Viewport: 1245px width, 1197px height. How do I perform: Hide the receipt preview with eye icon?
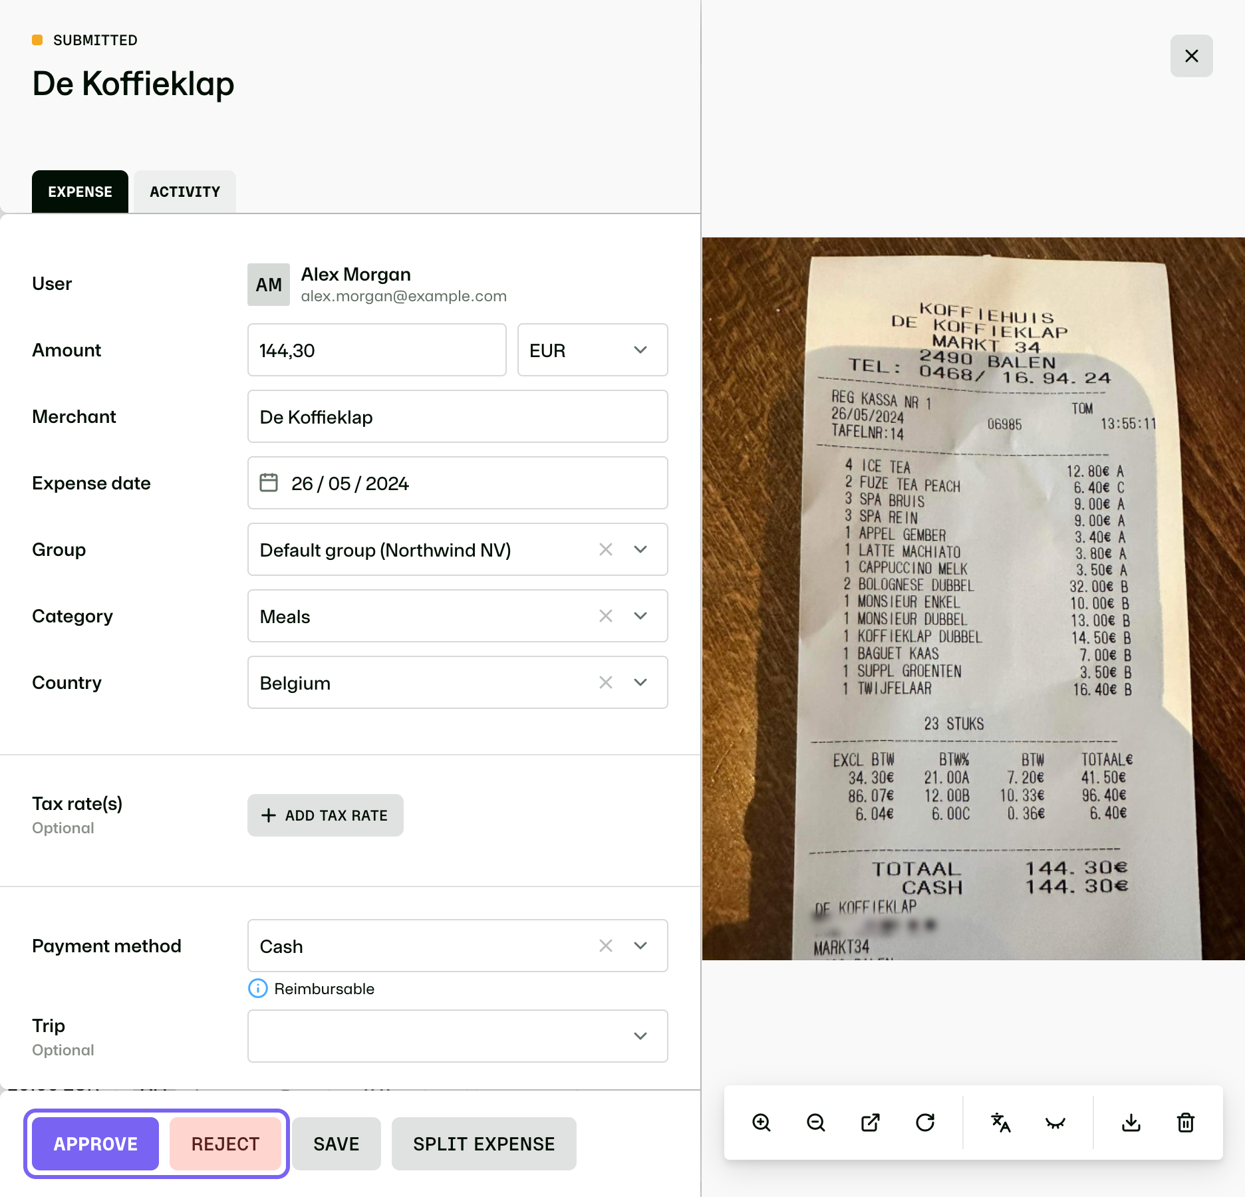(1055, 1123)
